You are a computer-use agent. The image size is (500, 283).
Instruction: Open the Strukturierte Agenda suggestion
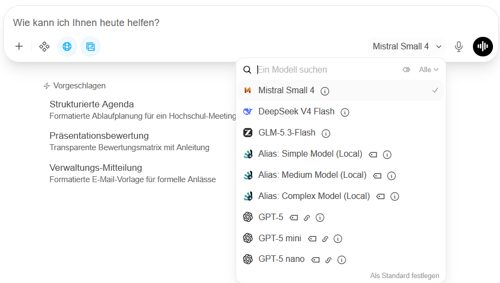tap(142, 110)
